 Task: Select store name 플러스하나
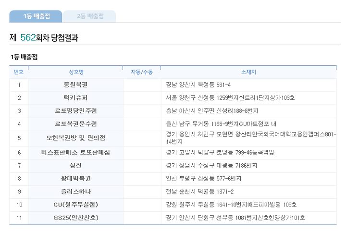point(76,192)
